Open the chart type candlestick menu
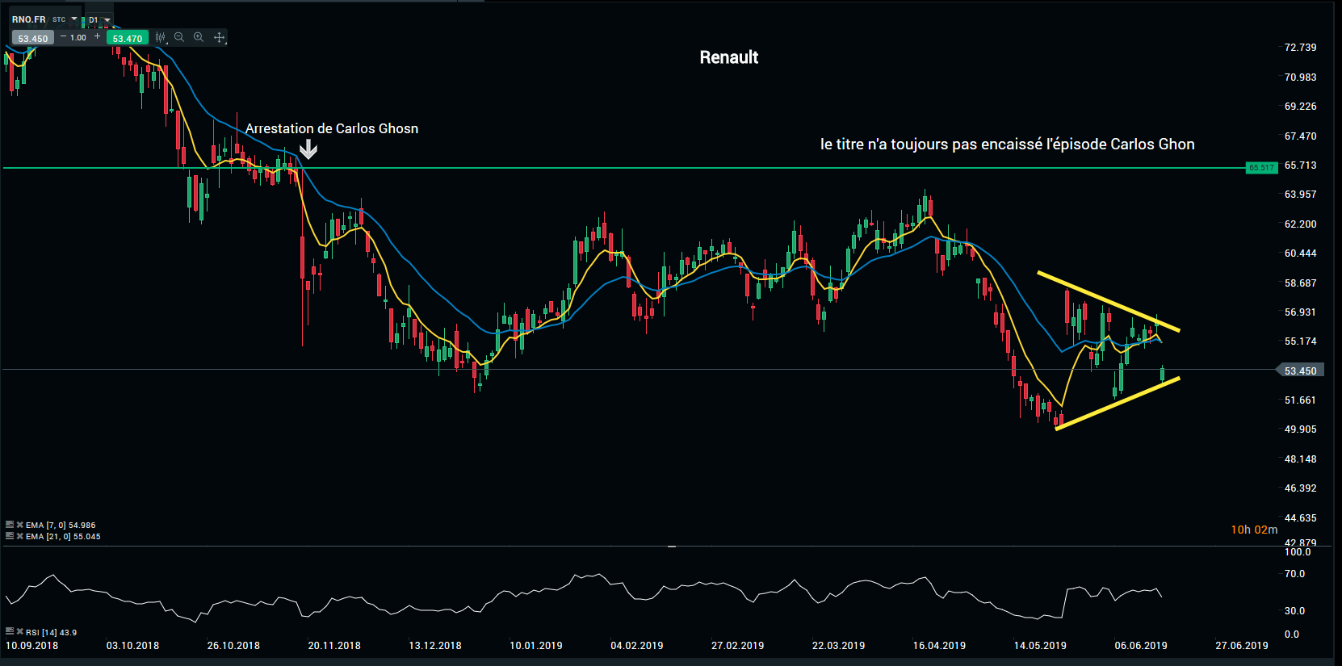 point(160,38)
